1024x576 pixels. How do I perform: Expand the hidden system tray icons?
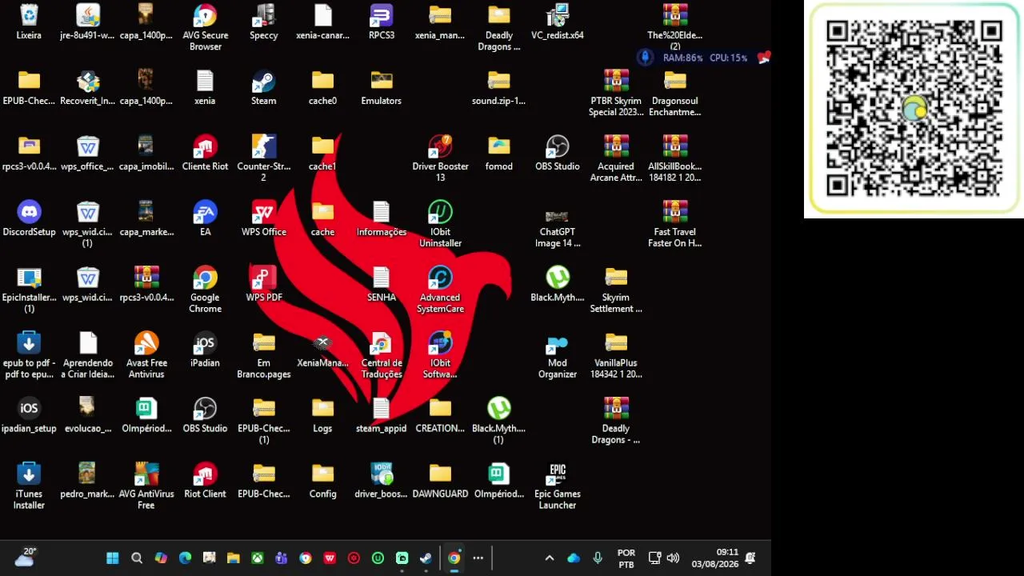tap(549, 558)
